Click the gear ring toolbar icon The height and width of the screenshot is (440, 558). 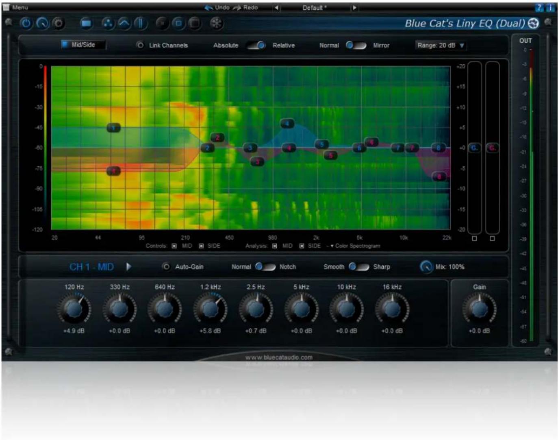(59, 24)
